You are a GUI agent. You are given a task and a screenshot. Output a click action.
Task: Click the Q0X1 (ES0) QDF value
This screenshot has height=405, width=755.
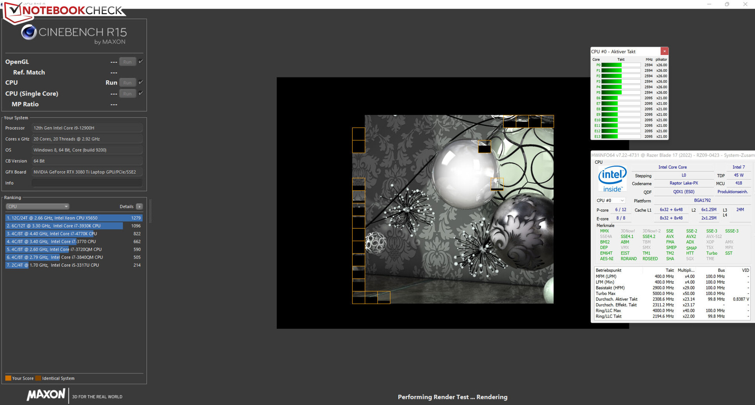point(684,192)
